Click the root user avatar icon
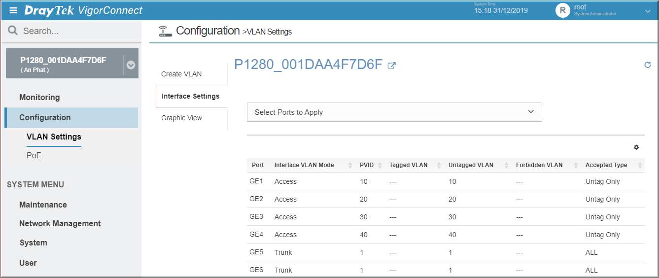 tap(562, 10)
